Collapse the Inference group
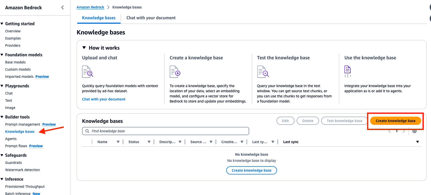Image resolution: width=431 pixels, height=195 pixels. [2, 179]
